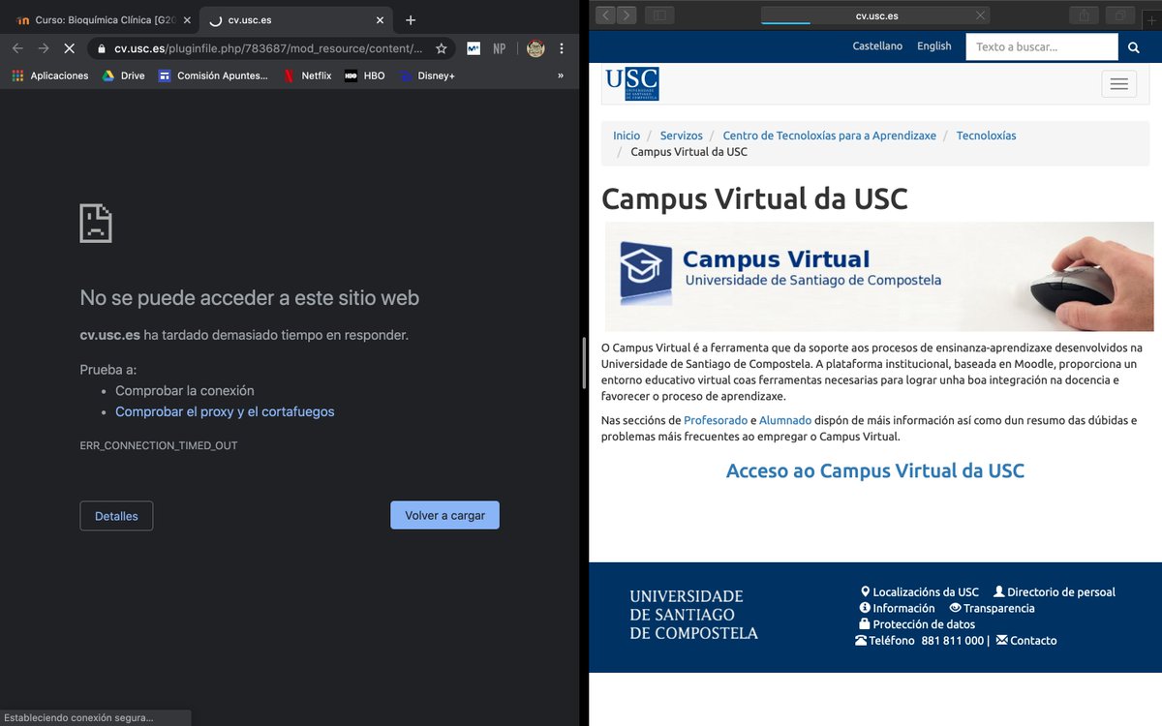Open the Netflix bookmark
Viewport: 1162px width, 726px height.
tap(307, 76)
